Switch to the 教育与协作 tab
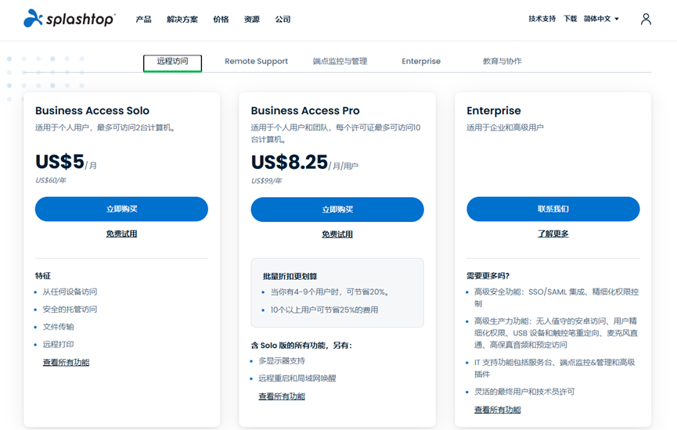 point(502,61)
